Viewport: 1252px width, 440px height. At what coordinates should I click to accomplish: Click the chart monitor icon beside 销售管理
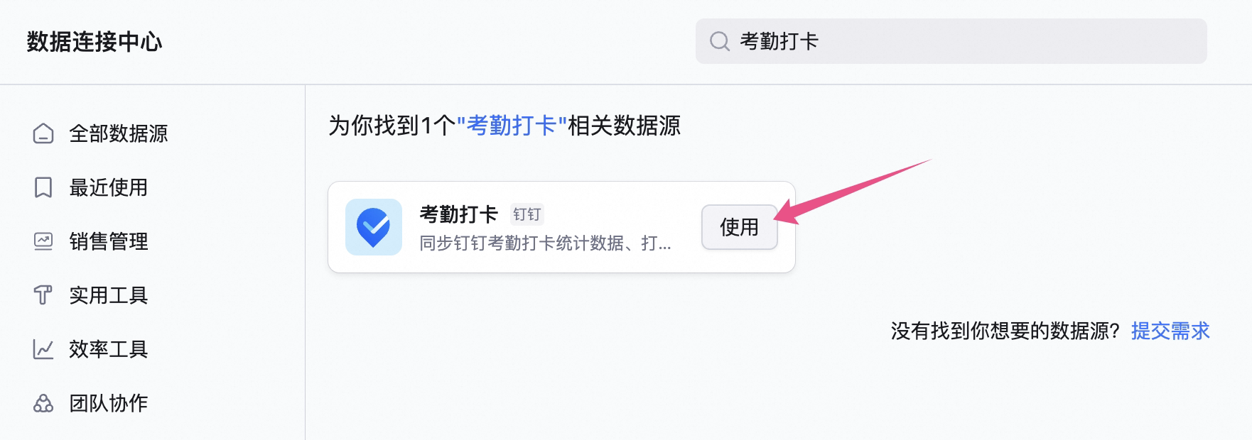coord(43,241)
